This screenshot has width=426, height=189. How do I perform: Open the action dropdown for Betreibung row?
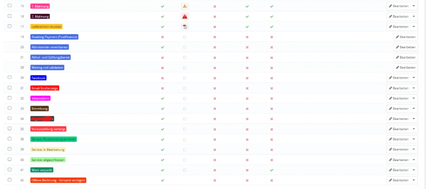point(414,109)
